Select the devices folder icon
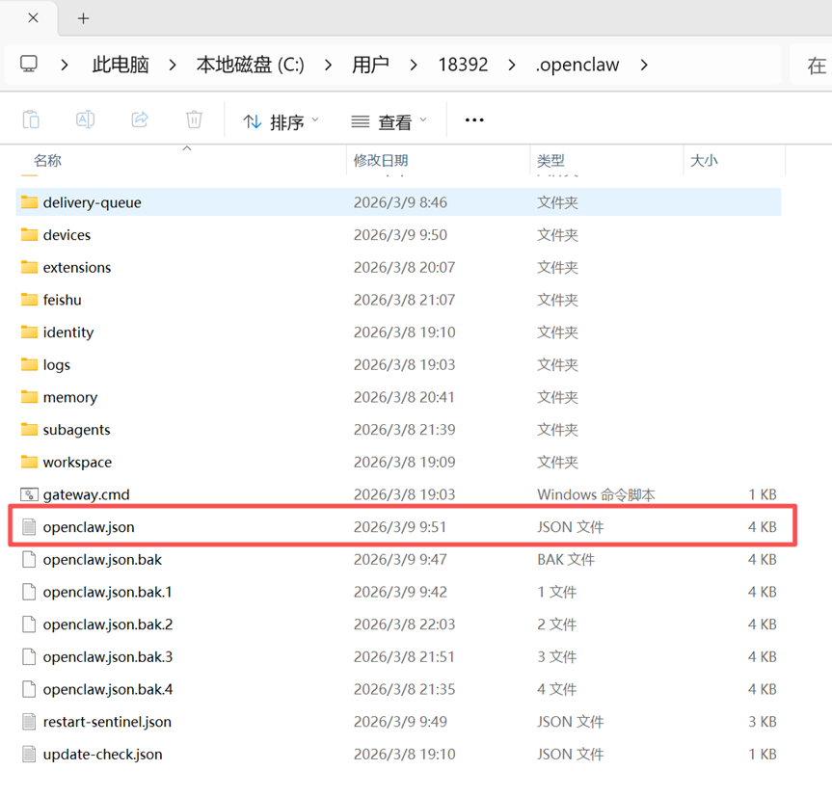Viewport: 832px width, 797px height. coord(29,234)
